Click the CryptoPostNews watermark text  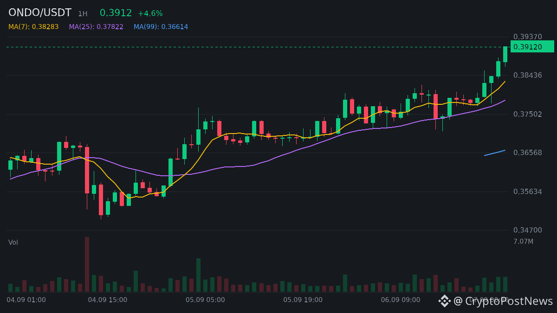(x=504, y=301)
